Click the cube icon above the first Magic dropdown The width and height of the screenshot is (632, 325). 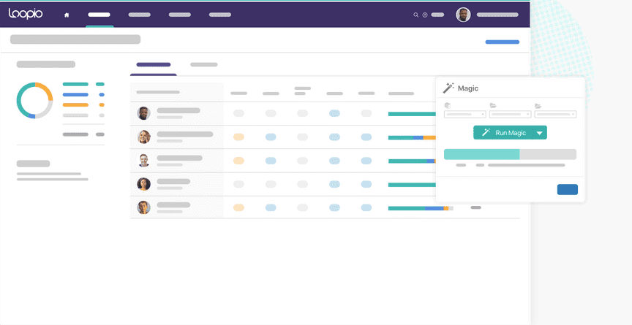(448, 105)
